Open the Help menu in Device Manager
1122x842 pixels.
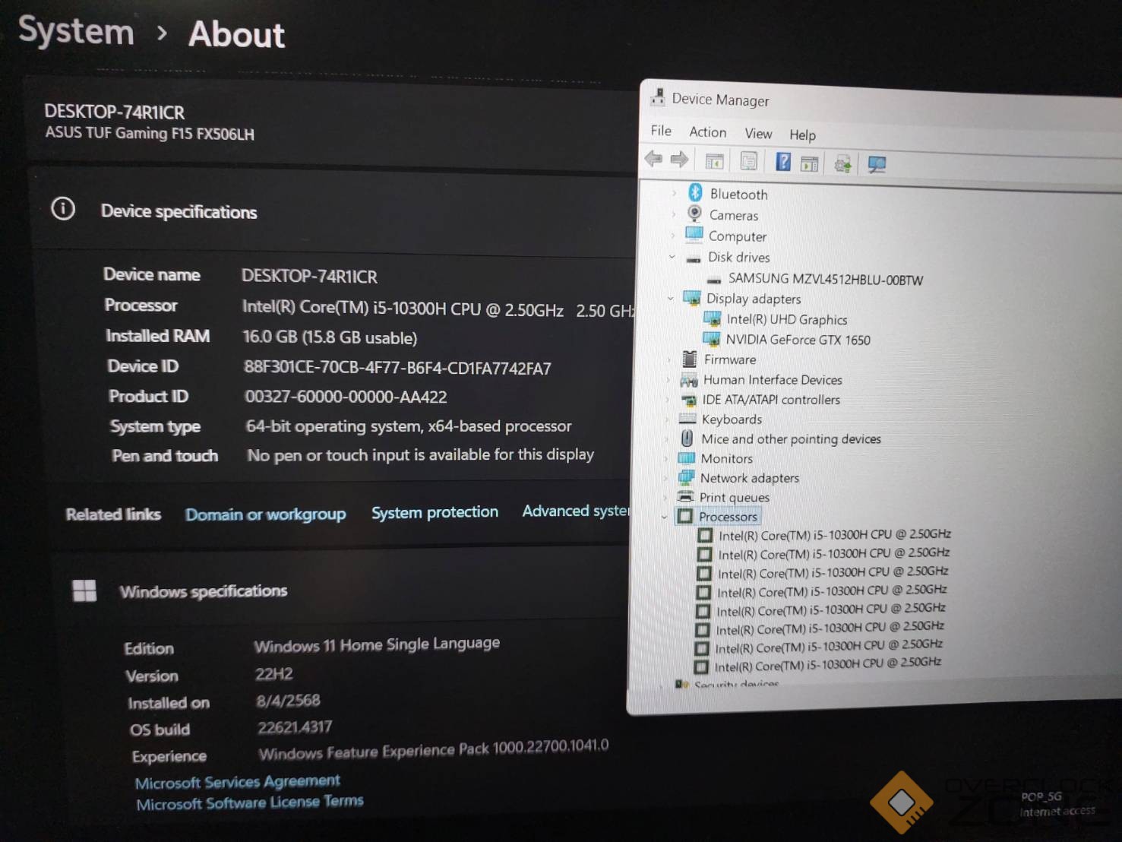point(802,135)
